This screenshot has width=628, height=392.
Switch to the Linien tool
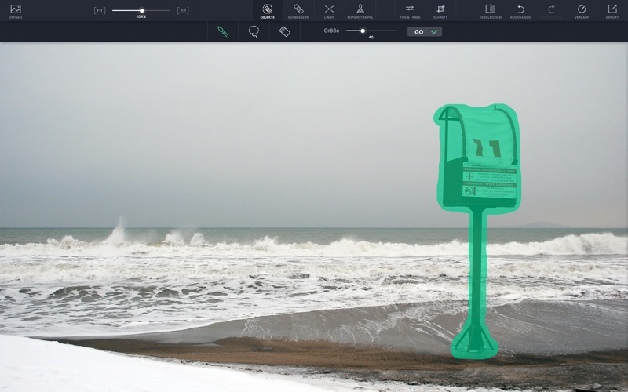click(x=329, y=11)
